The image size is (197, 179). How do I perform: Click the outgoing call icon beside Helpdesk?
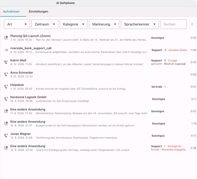coord(6,87)
